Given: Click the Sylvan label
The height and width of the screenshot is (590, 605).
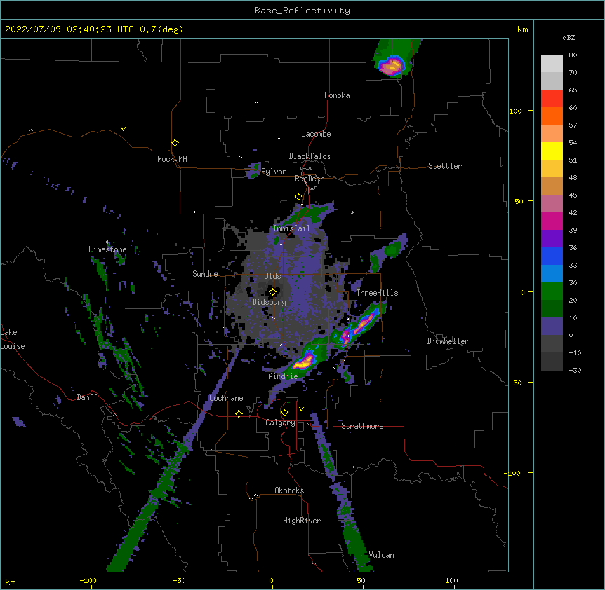Looking at the screenshot, I should (274, 172).
